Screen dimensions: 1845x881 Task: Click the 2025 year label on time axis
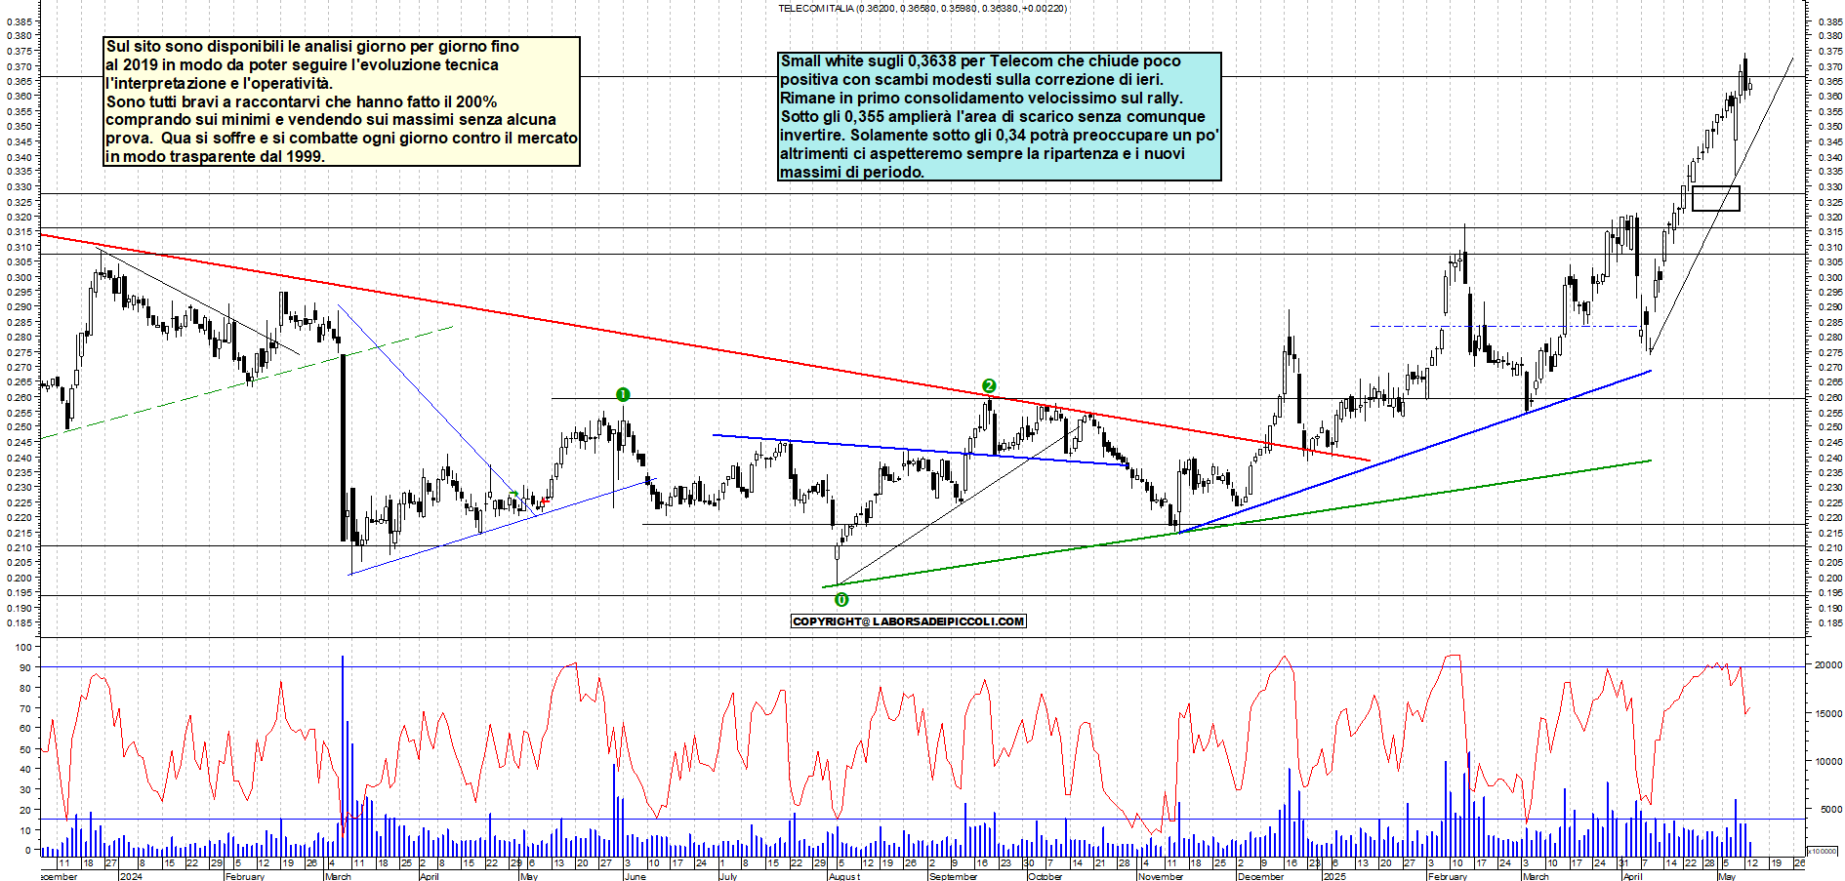click(1334, 876)
